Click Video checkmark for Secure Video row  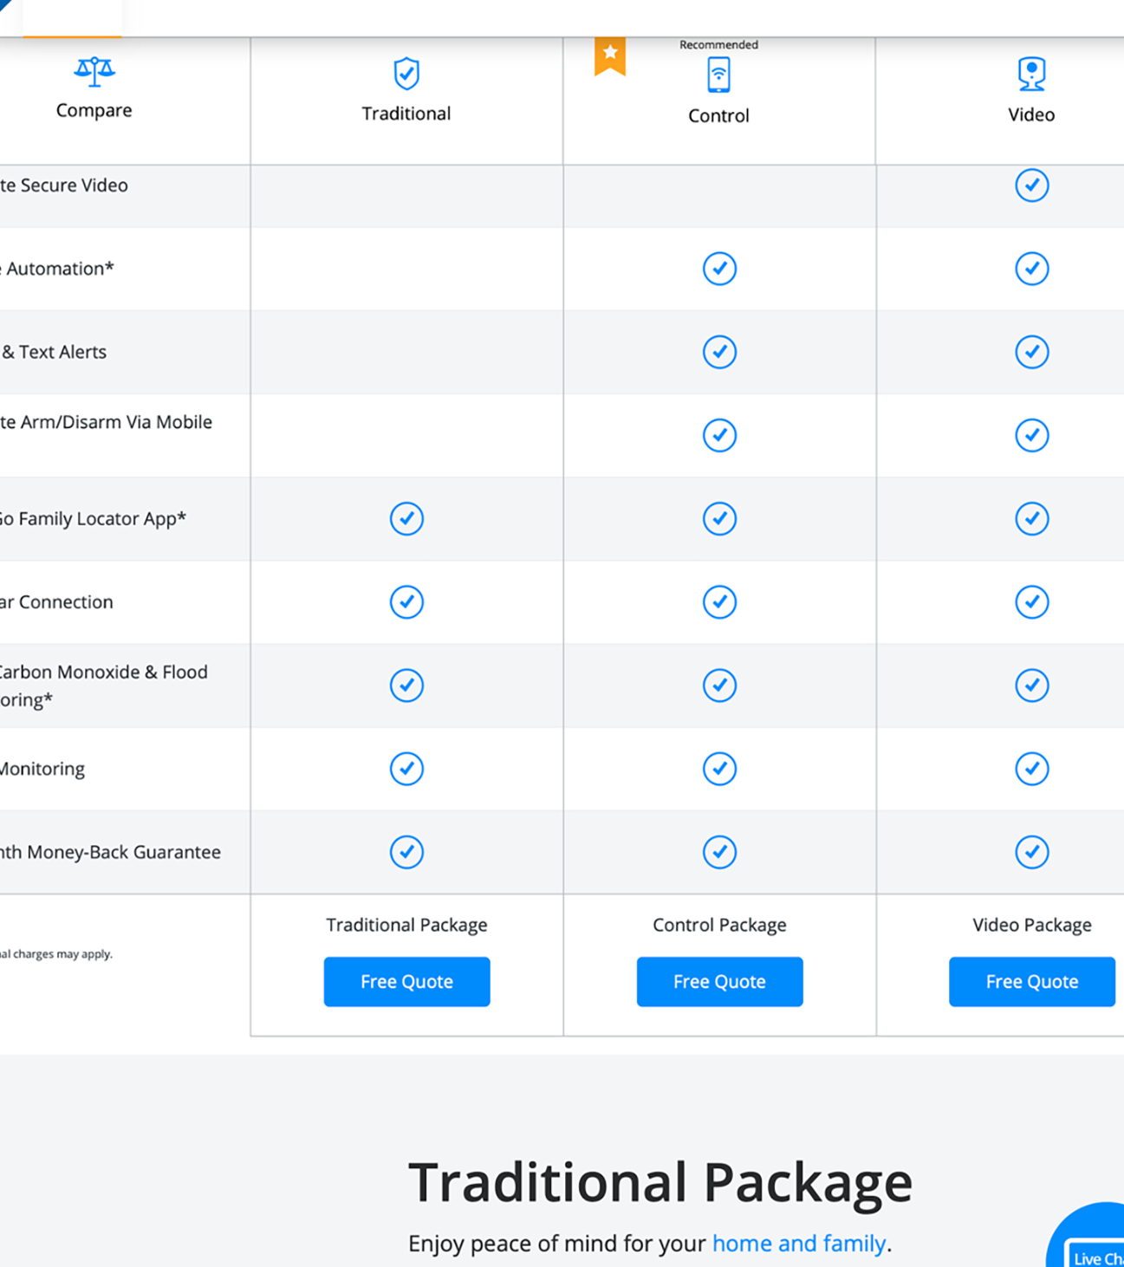[x=1032, y=185]
